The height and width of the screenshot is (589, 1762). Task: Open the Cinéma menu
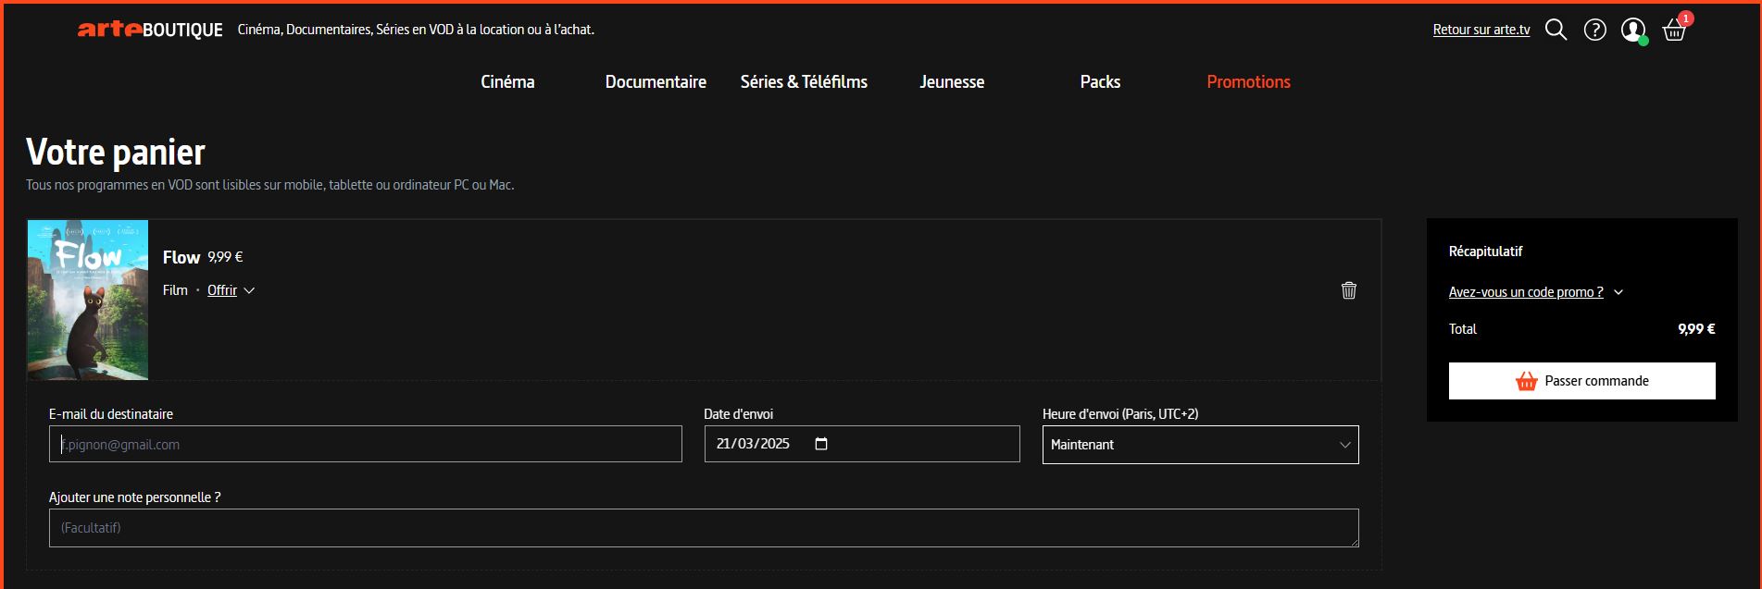pos(507,81)
